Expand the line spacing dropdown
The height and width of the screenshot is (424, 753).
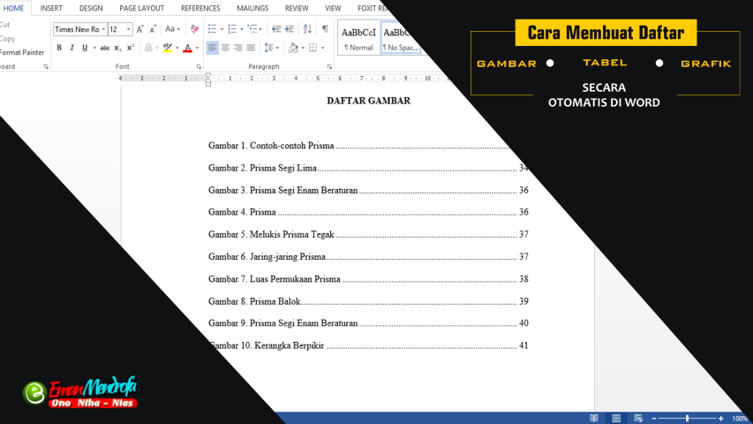click(x=272, y=48)
